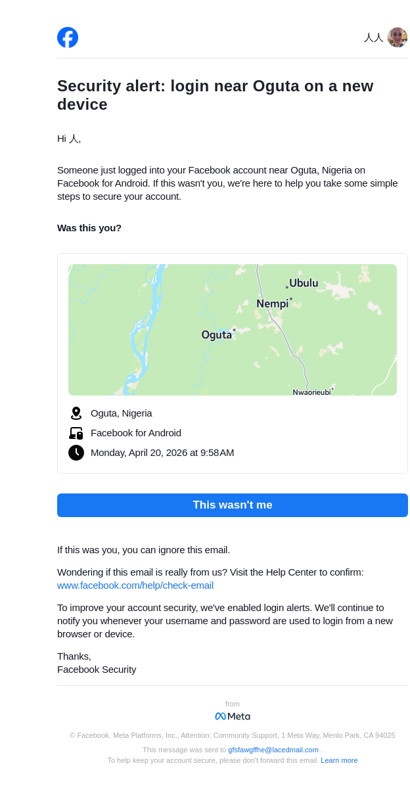Click the location pin icon
This screenshot has width=410, height=797.
tap(76, 413)
